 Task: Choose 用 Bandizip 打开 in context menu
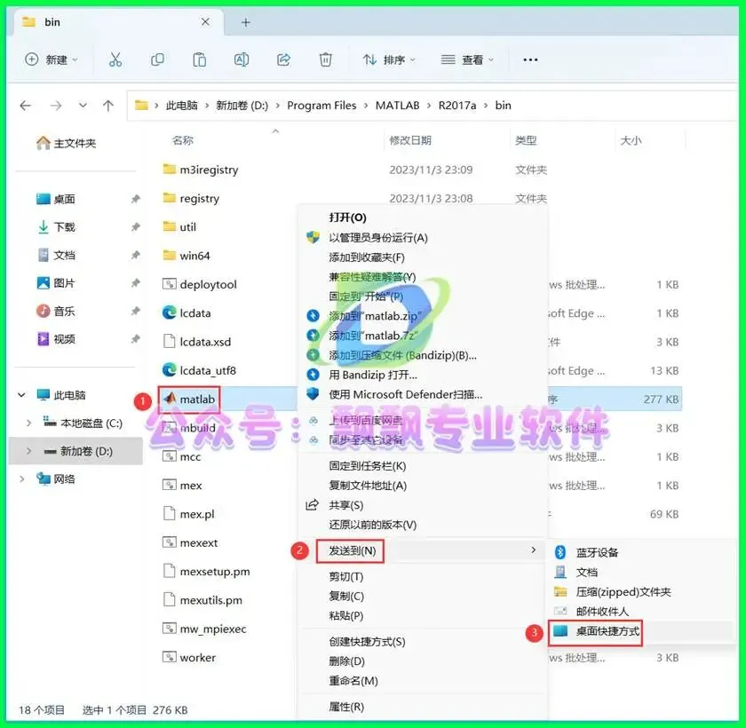(373, 376)
